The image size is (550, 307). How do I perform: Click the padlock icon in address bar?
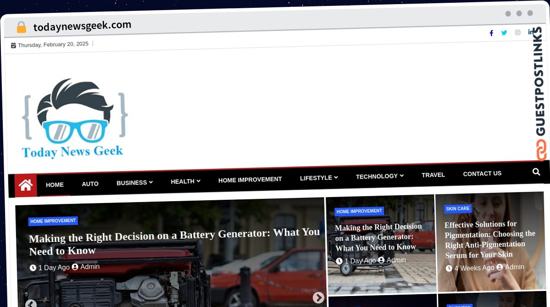tap(21, 27)
